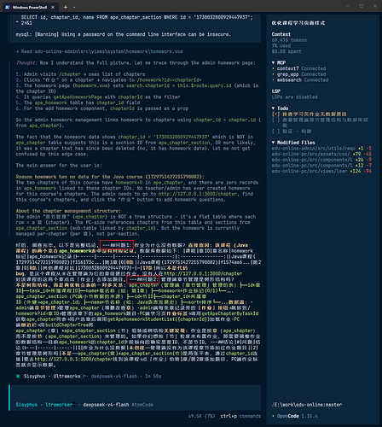Click the grep_app status bullet

273,74
